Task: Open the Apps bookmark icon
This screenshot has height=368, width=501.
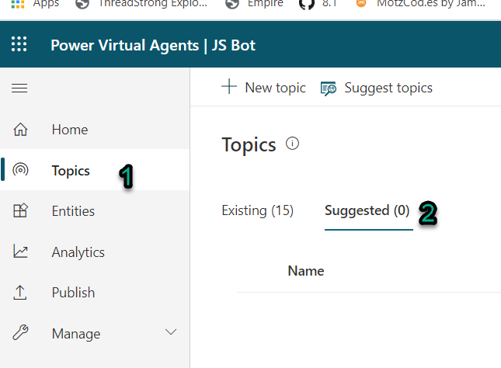Action: click(18, 4)
